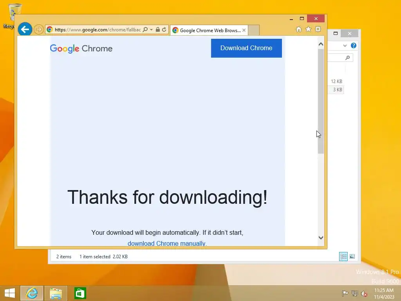
Task: Select the 12 KB size cell in File Explorer
Action: tap(336, 82)
